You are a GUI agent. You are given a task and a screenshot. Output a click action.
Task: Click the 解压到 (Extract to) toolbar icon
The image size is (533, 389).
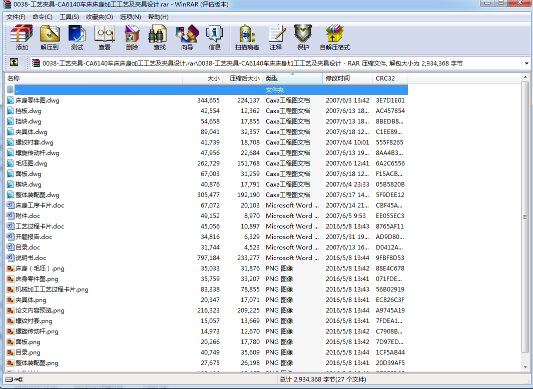tap(50, 33)
